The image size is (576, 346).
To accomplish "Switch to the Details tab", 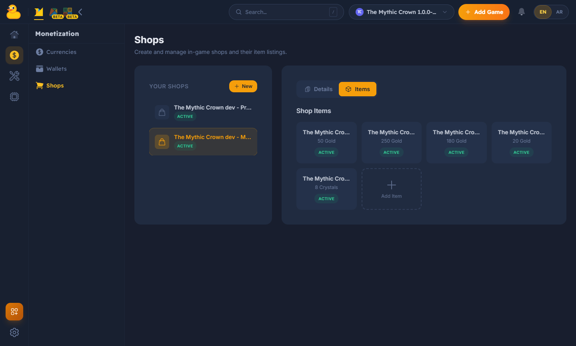I will tap(318, 89).
